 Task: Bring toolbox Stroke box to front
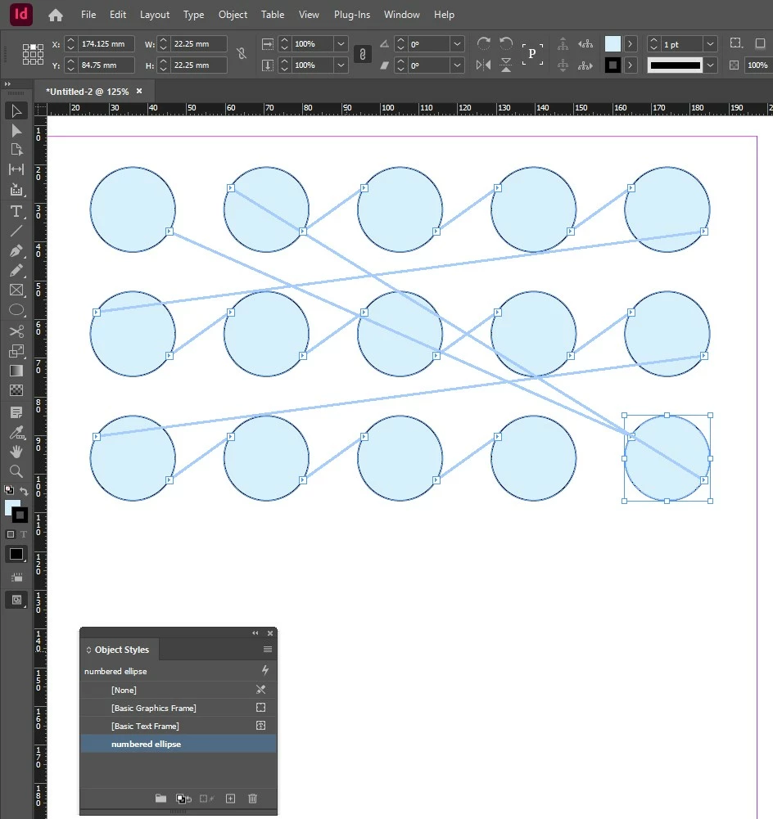[20, 515]
